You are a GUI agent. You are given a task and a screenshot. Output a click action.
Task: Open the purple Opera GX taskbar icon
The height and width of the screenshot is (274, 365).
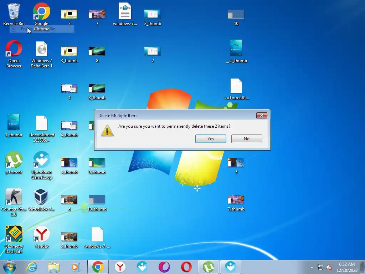click(x=164, y=267)
